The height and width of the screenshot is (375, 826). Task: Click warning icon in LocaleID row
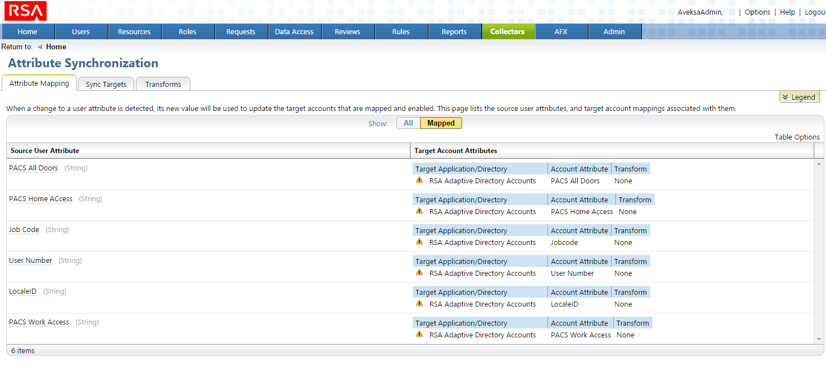pos(419,303)
